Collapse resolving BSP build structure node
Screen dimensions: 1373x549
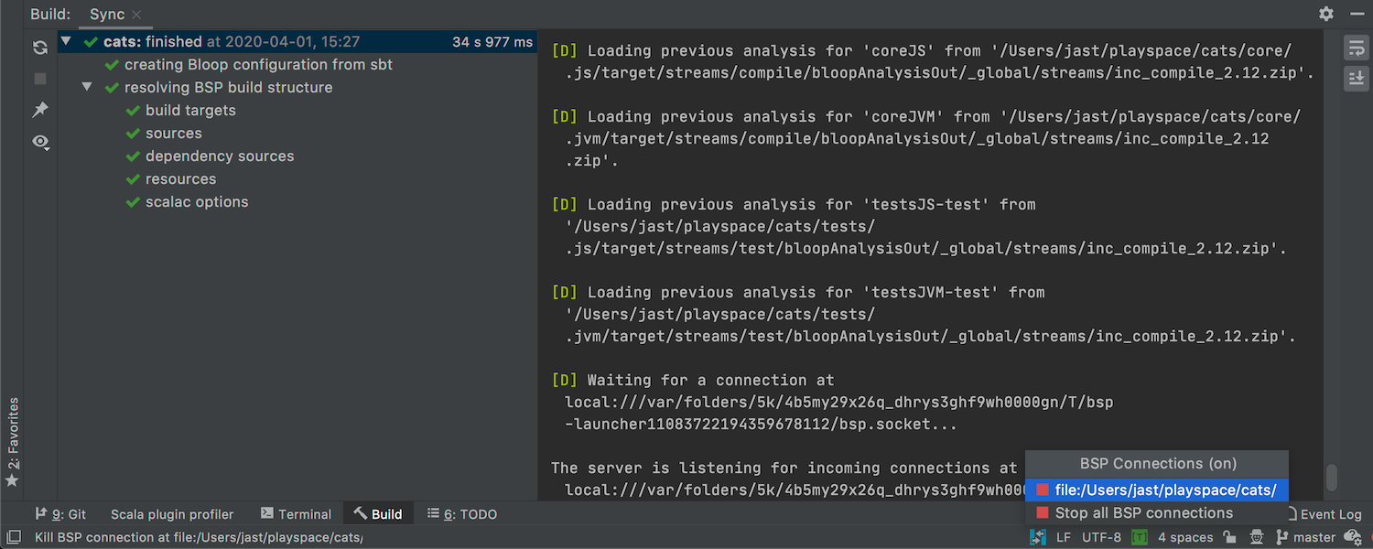pyautogui.click(x=87, y=87)
